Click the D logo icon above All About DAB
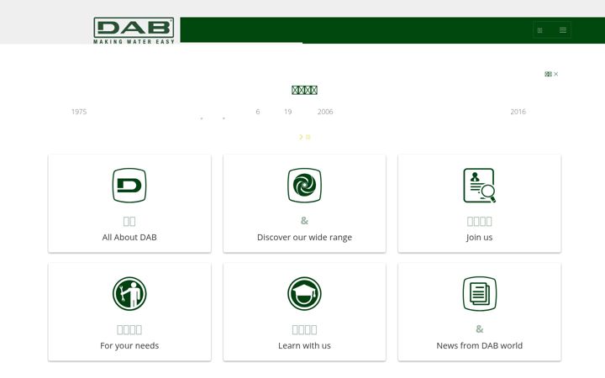 (129, 185)
